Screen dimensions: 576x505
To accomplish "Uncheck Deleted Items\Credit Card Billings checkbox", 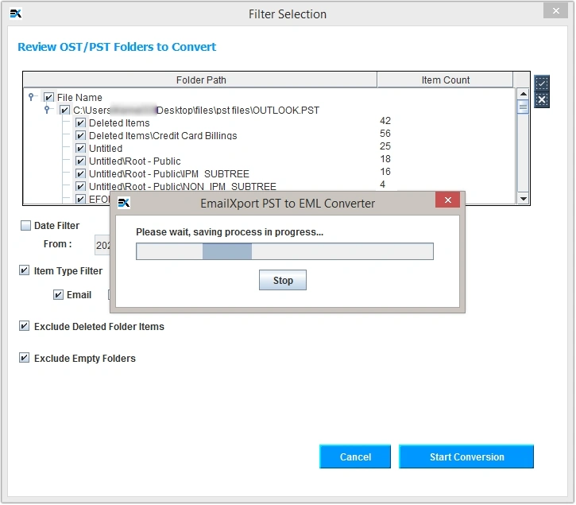I will (x=80, y=136).
